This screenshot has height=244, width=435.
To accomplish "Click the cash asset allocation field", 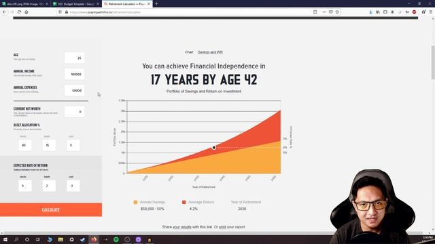I will pos(73,145).
